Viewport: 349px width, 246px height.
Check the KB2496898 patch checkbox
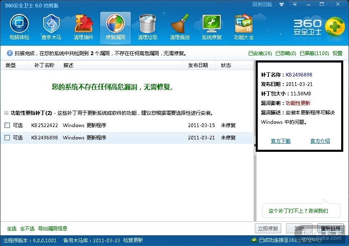click(7, 137)
